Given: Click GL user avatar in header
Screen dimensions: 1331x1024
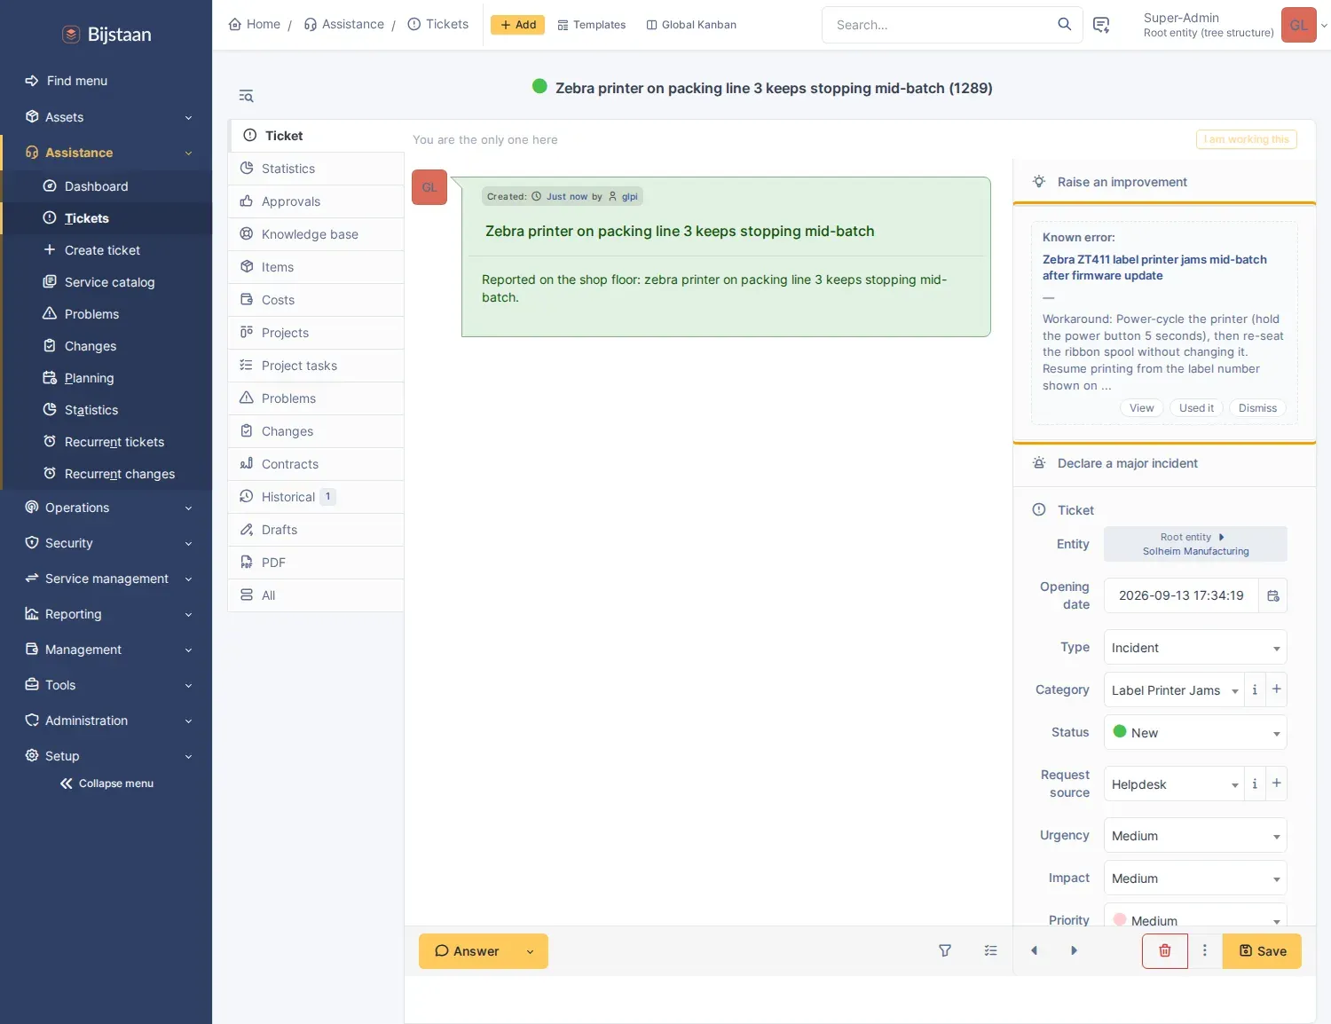Looking at the screenshot, I should click(x=1299, y=25).
